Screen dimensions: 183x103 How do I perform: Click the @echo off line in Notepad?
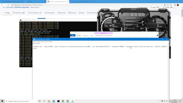[x=36, y=43]
